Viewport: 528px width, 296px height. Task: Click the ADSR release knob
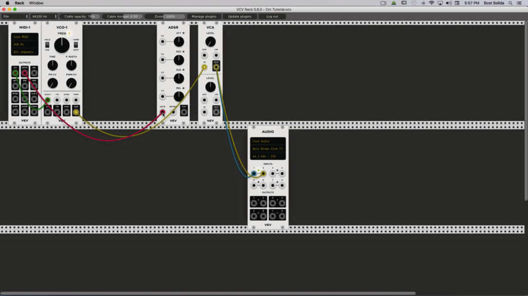pos(179,96)
